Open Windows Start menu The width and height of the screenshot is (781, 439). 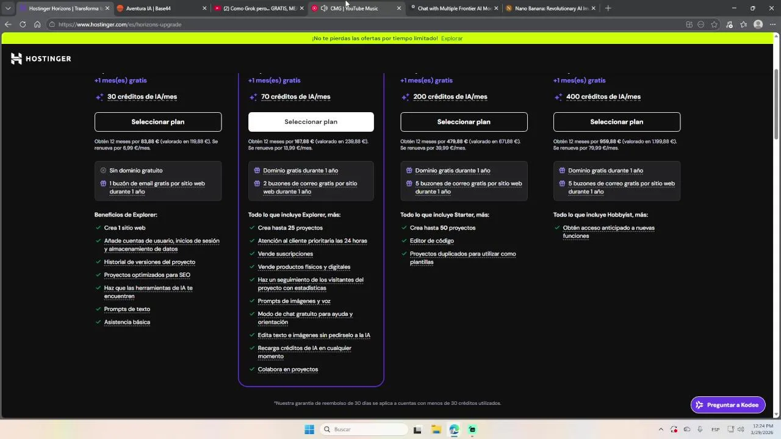309,429
